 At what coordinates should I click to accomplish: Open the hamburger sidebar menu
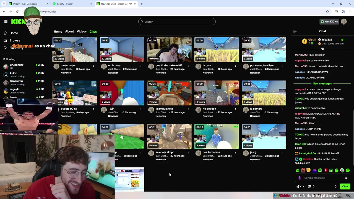click(6, 22)
